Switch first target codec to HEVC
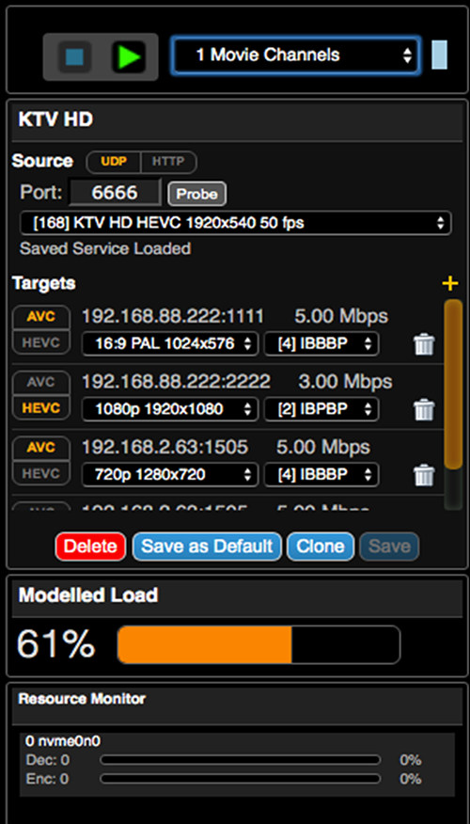 [x=41, y=342]
